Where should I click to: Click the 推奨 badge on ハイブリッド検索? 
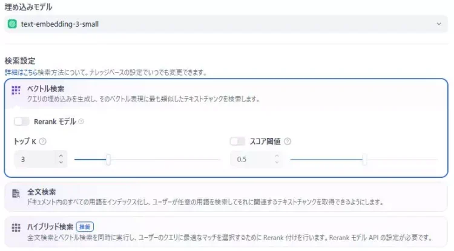[x=85, y=227]
